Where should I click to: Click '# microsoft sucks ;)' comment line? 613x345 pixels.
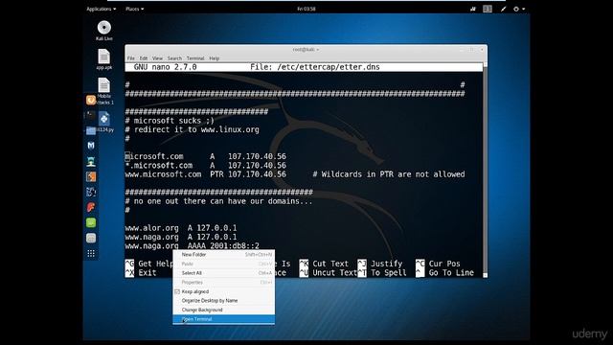tap(170, 121)
